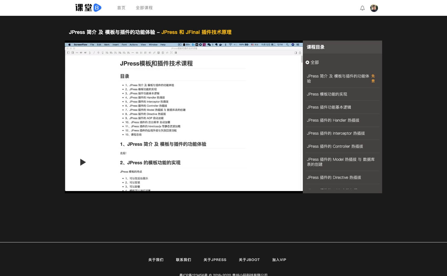The image size is (447, 276).
Task: Click the white lesson title above the video
Action: pos(112,32)
